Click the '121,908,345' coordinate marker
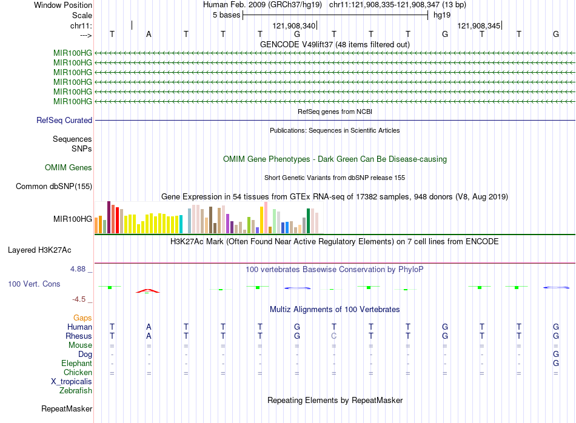 479,25
